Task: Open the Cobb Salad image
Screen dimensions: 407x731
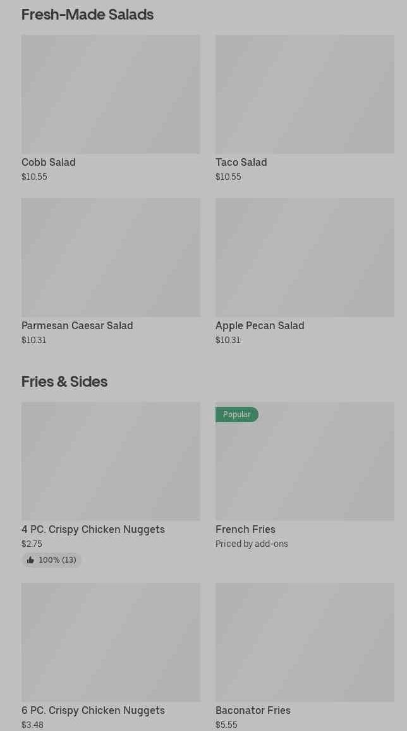Action: click(111, 94)
